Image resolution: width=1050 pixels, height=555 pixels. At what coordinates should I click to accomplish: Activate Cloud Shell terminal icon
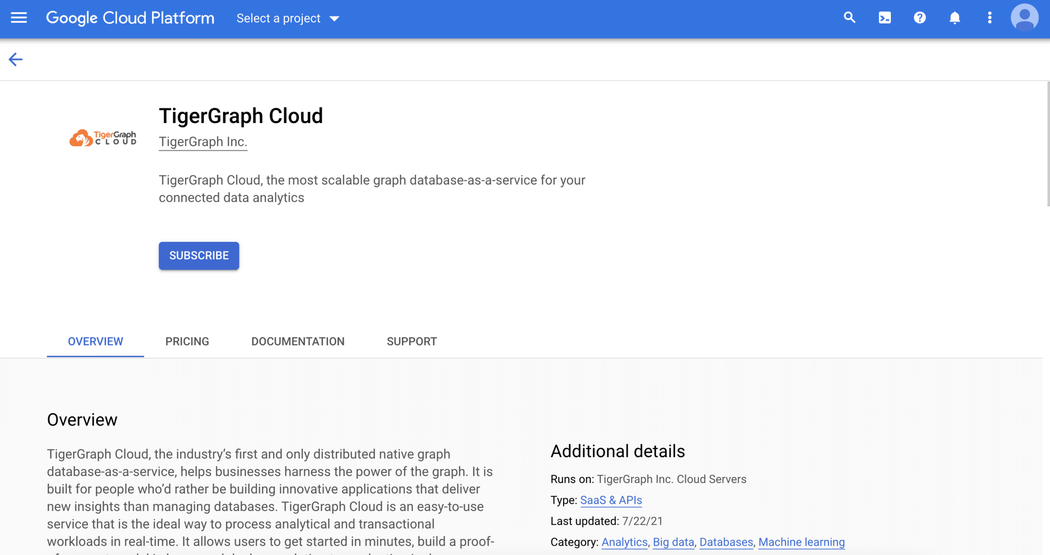(x=885, y=18)
